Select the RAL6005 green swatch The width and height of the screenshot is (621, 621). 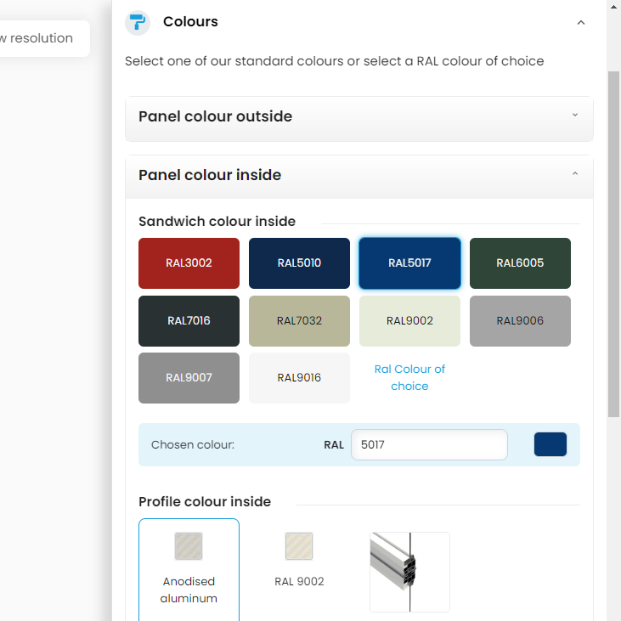coord(520,263)
